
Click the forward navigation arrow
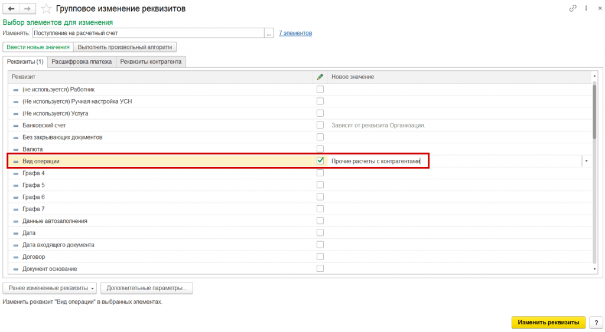[x=27, y=9]
